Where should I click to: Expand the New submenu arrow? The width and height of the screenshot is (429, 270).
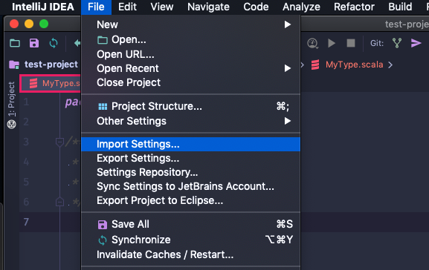(287, 24)
